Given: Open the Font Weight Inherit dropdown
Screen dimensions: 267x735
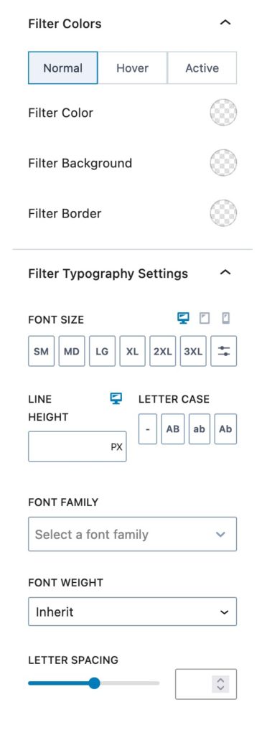Looking at the screenshot, I should (133, 612).
